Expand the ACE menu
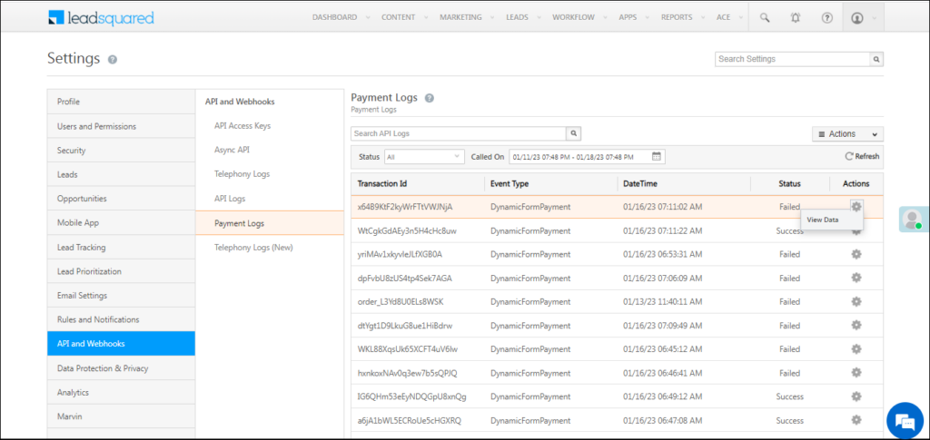This screenshot has height=440, width=930. coord(728,18)
